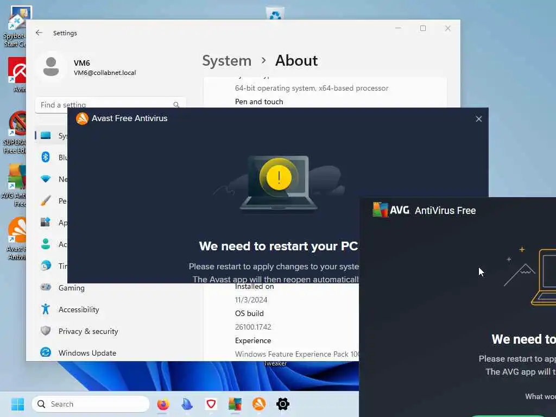Click the VM6@collabnet.local account email
This screenshot has width=556, height=417.
105,73
